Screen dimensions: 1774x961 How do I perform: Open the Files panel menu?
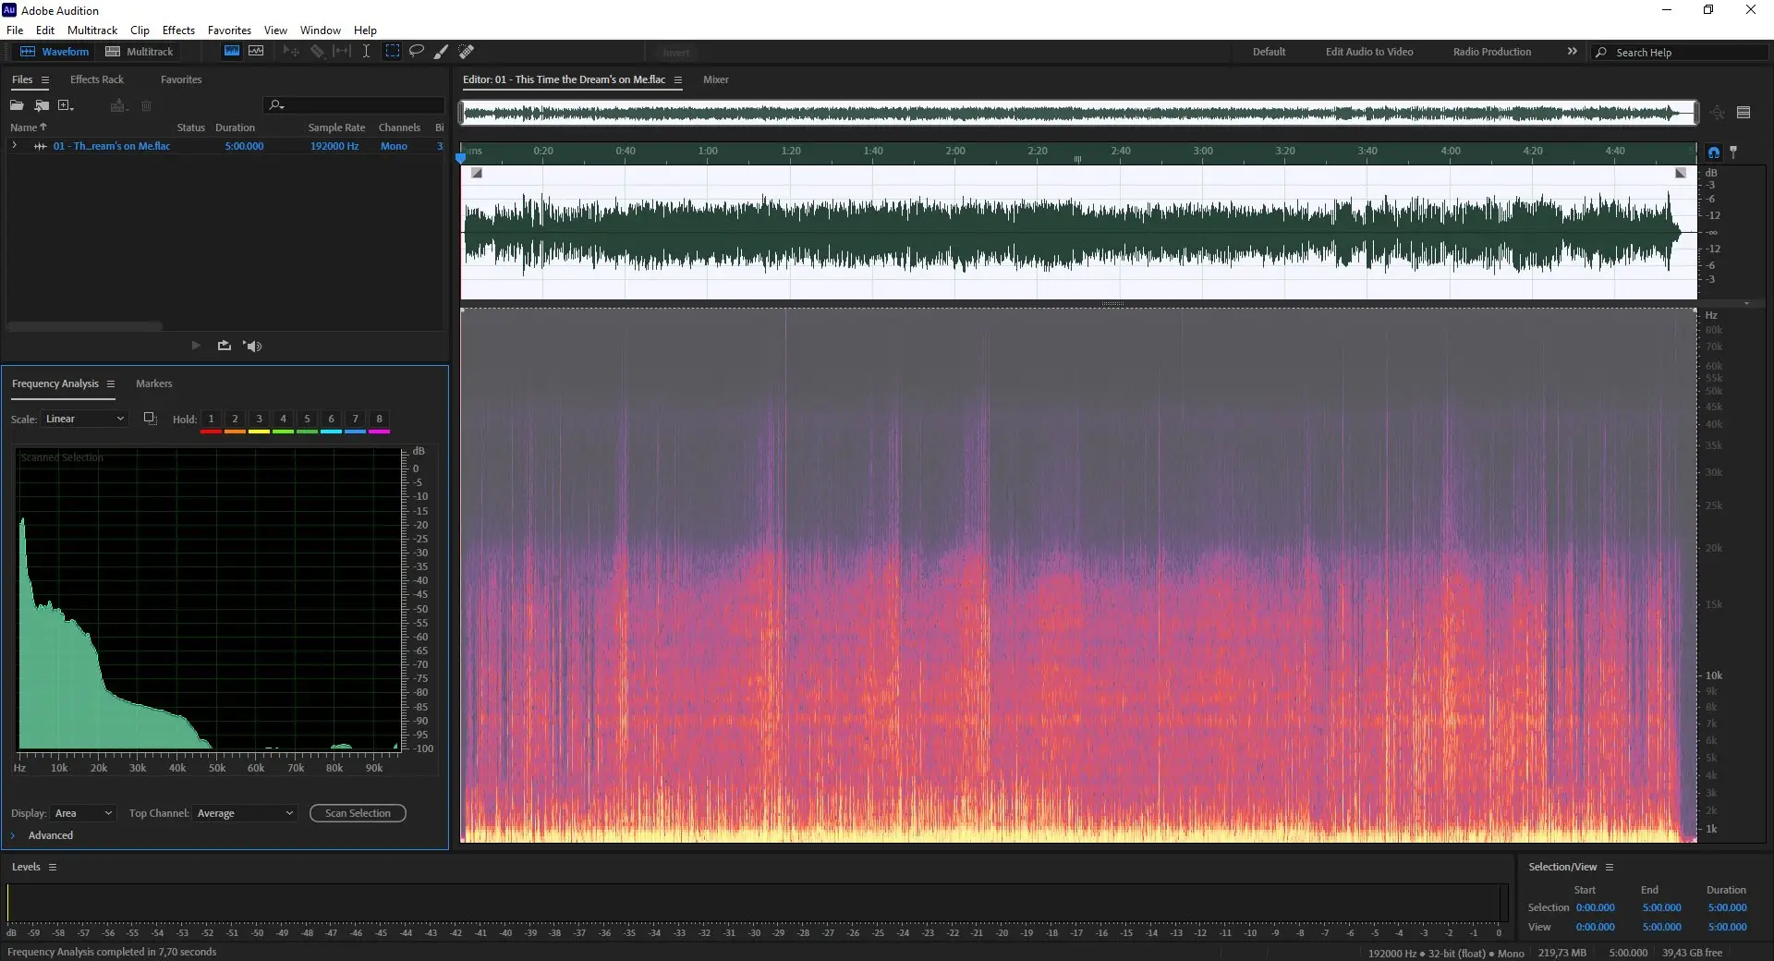point(45,80)
